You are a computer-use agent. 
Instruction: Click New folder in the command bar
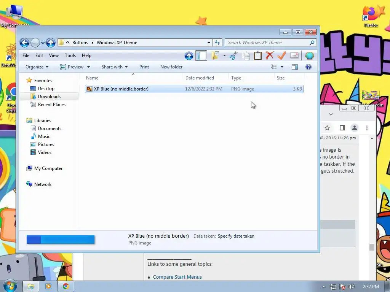tap(171, 67)
